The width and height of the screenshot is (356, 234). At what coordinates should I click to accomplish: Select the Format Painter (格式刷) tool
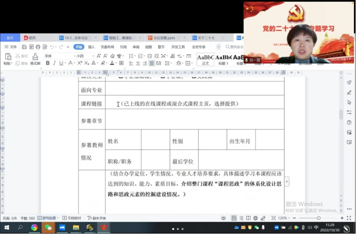point(35,59)
